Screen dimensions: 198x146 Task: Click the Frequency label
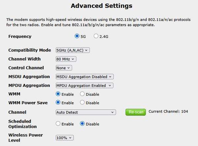[20, 36]
